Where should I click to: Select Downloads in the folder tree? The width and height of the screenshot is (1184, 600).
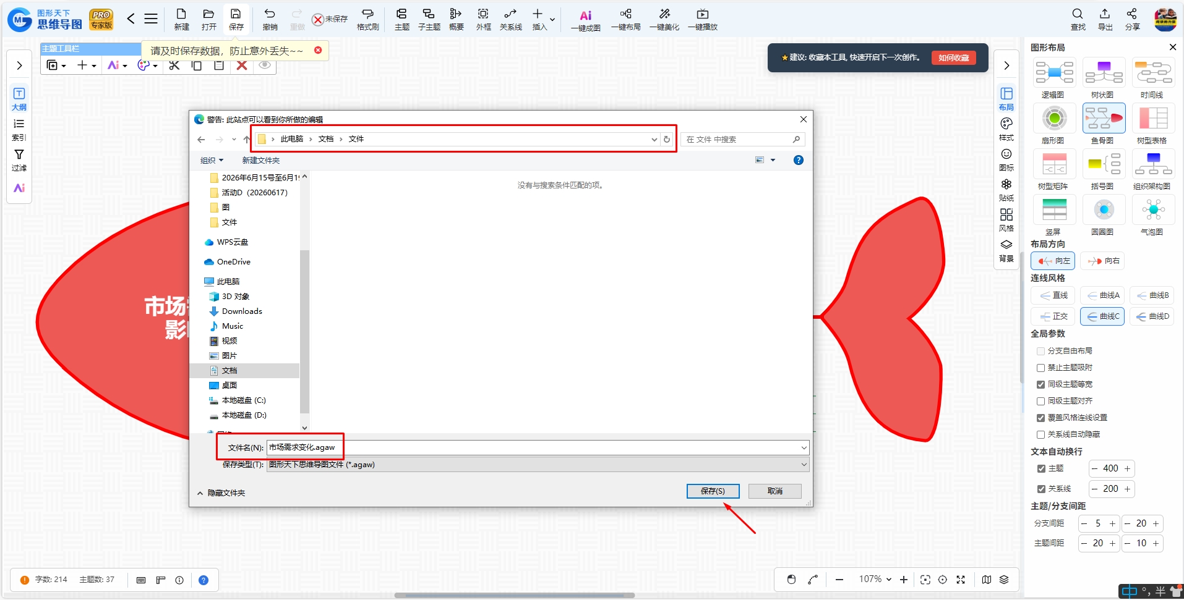242,311
